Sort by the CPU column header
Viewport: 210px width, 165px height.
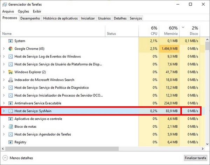pyautogui.click(x=149, y=31)
